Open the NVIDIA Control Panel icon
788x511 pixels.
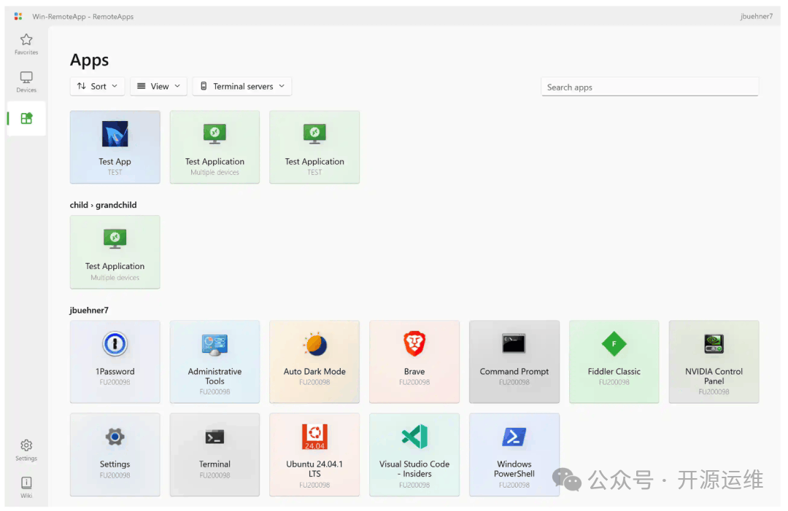(x=714, y=344)
